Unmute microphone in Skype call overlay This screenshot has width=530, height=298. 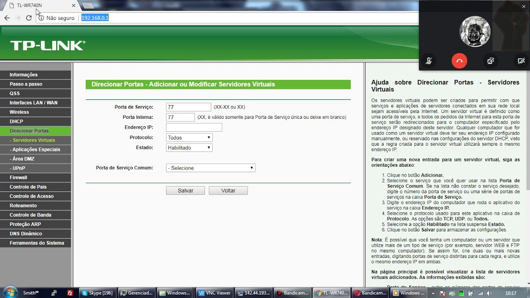coord(429,61)
